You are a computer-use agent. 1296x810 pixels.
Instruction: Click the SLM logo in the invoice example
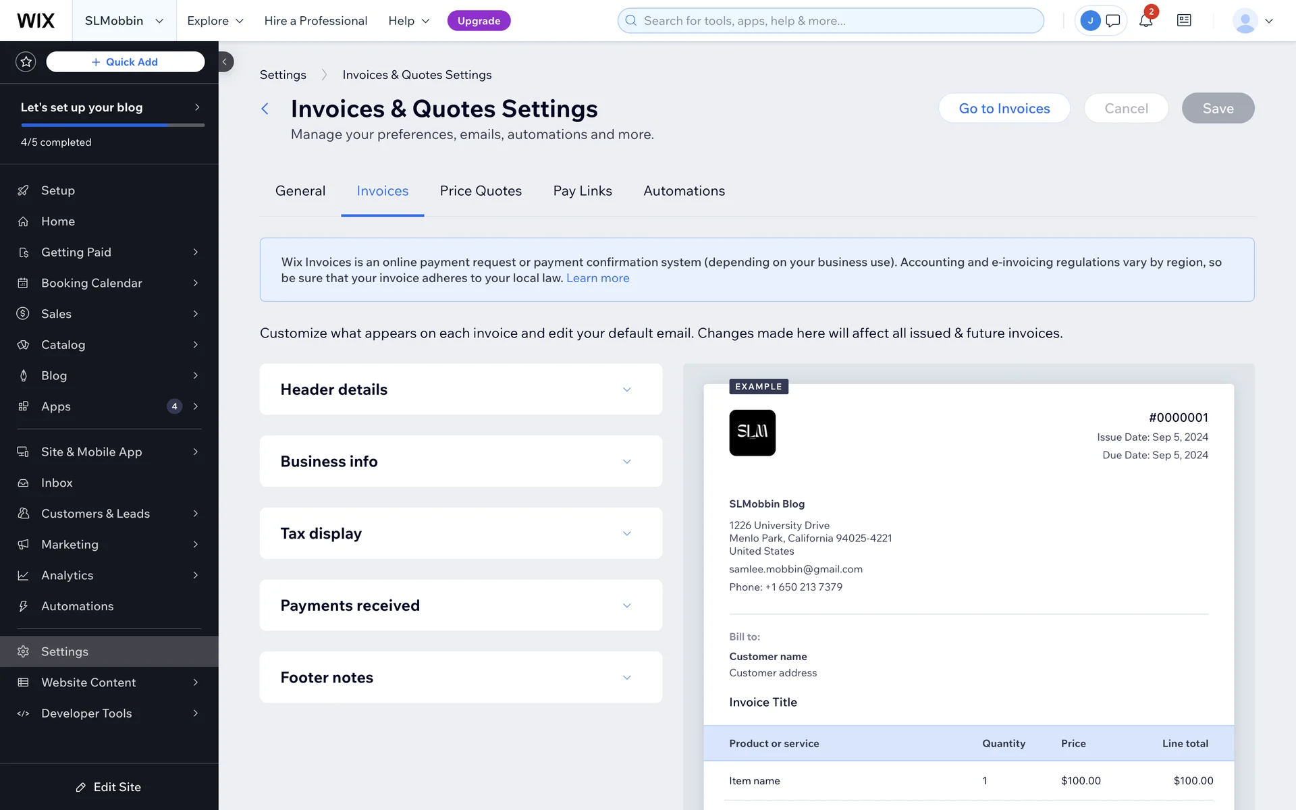pos(752,433)
